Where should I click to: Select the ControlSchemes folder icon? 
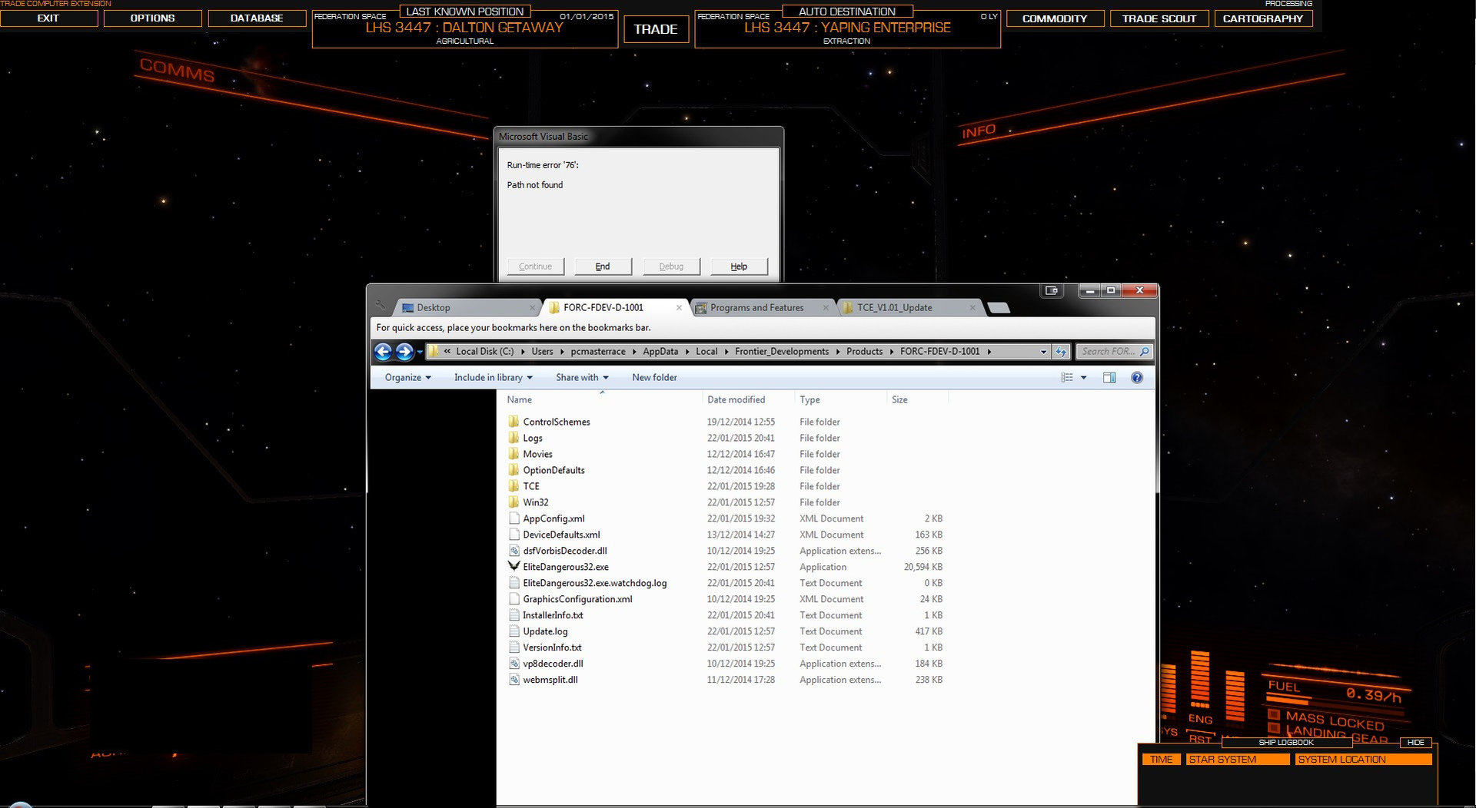pyautogui.click(x=514, y=422)
